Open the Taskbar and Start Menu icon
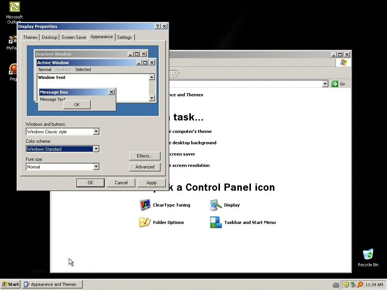The image size is (387, 290). [x=216, y=222]
